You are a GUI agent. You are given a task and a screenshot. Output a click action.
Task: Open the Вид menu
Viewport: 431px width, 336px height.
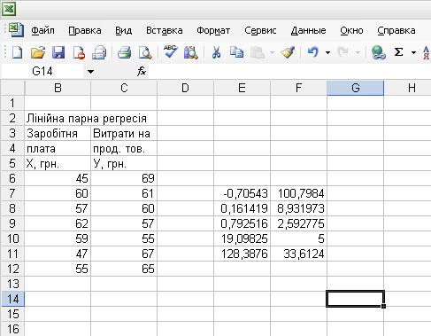coord(124,30)
